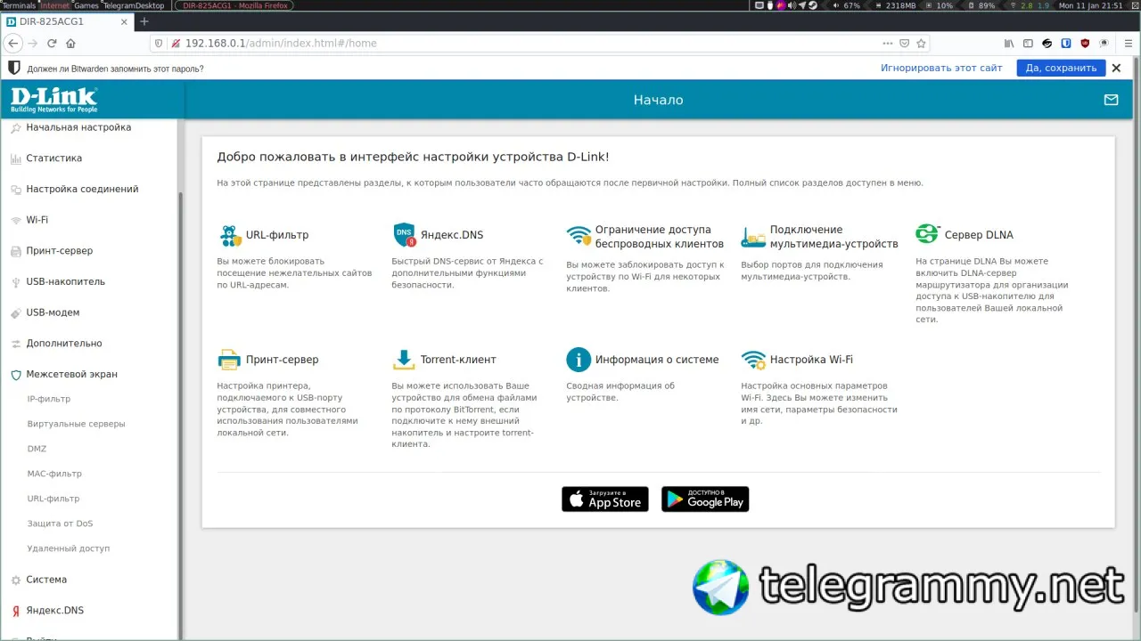Click 'Игнорировать этот сайт' in Bitwarden bar

coord(941,68)
